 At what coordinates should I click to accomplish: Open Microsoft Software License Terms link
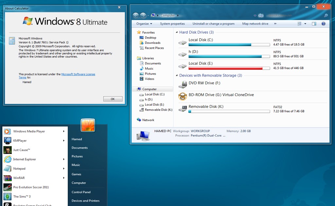(x=78, y=74)
